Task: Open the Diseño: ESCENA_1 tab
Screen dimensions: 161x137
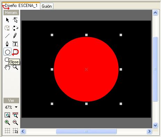Action: click(21, 6)
